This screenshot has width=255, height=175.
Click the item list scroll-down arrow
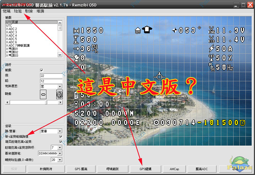click(60, 55)
